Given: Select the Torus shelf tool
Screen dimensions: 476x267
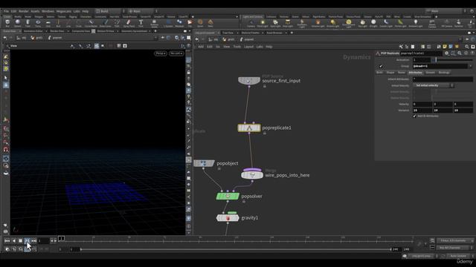Looking at the screenshot, I should coord(38,23).
